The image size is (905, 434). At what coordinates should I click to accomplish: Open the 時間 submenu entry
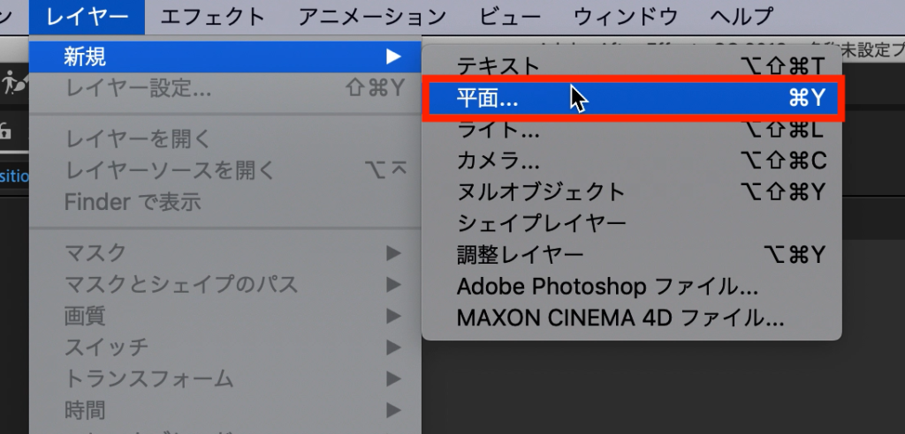(x=225, y=410)
